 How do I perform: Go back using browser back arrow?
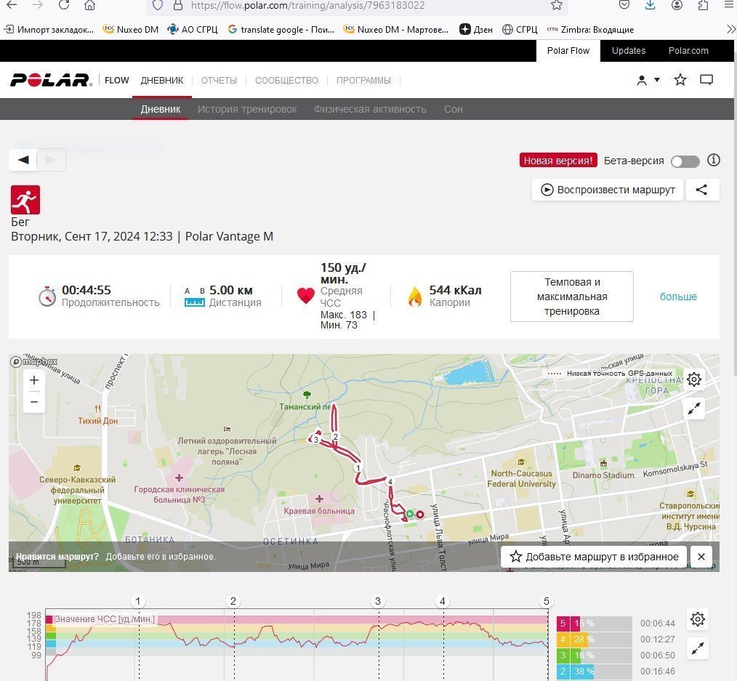[12, 5]
